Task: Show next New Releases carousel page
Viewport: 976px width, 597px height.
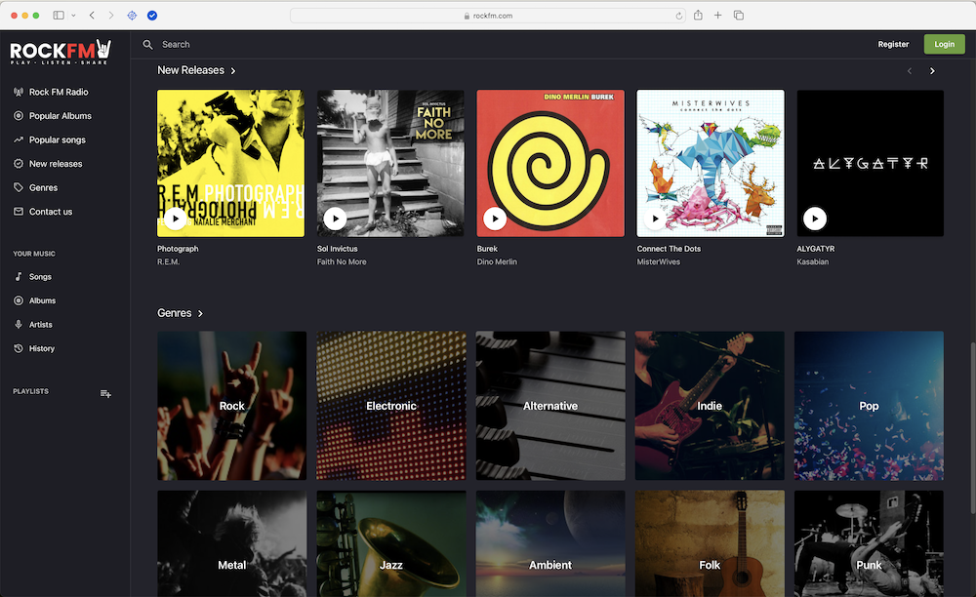Action: click(932, 71)
